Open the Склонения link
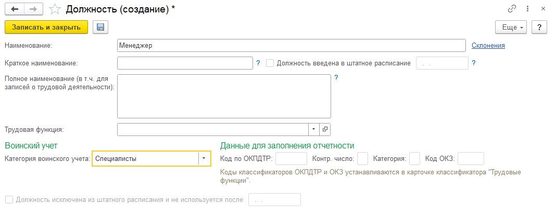Viewport: 556px width, 218px height. point(488,45)
